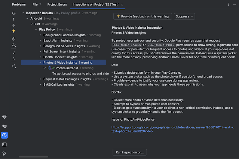
Task: Toggle the eye view options icon
Action: pos(14,45)
